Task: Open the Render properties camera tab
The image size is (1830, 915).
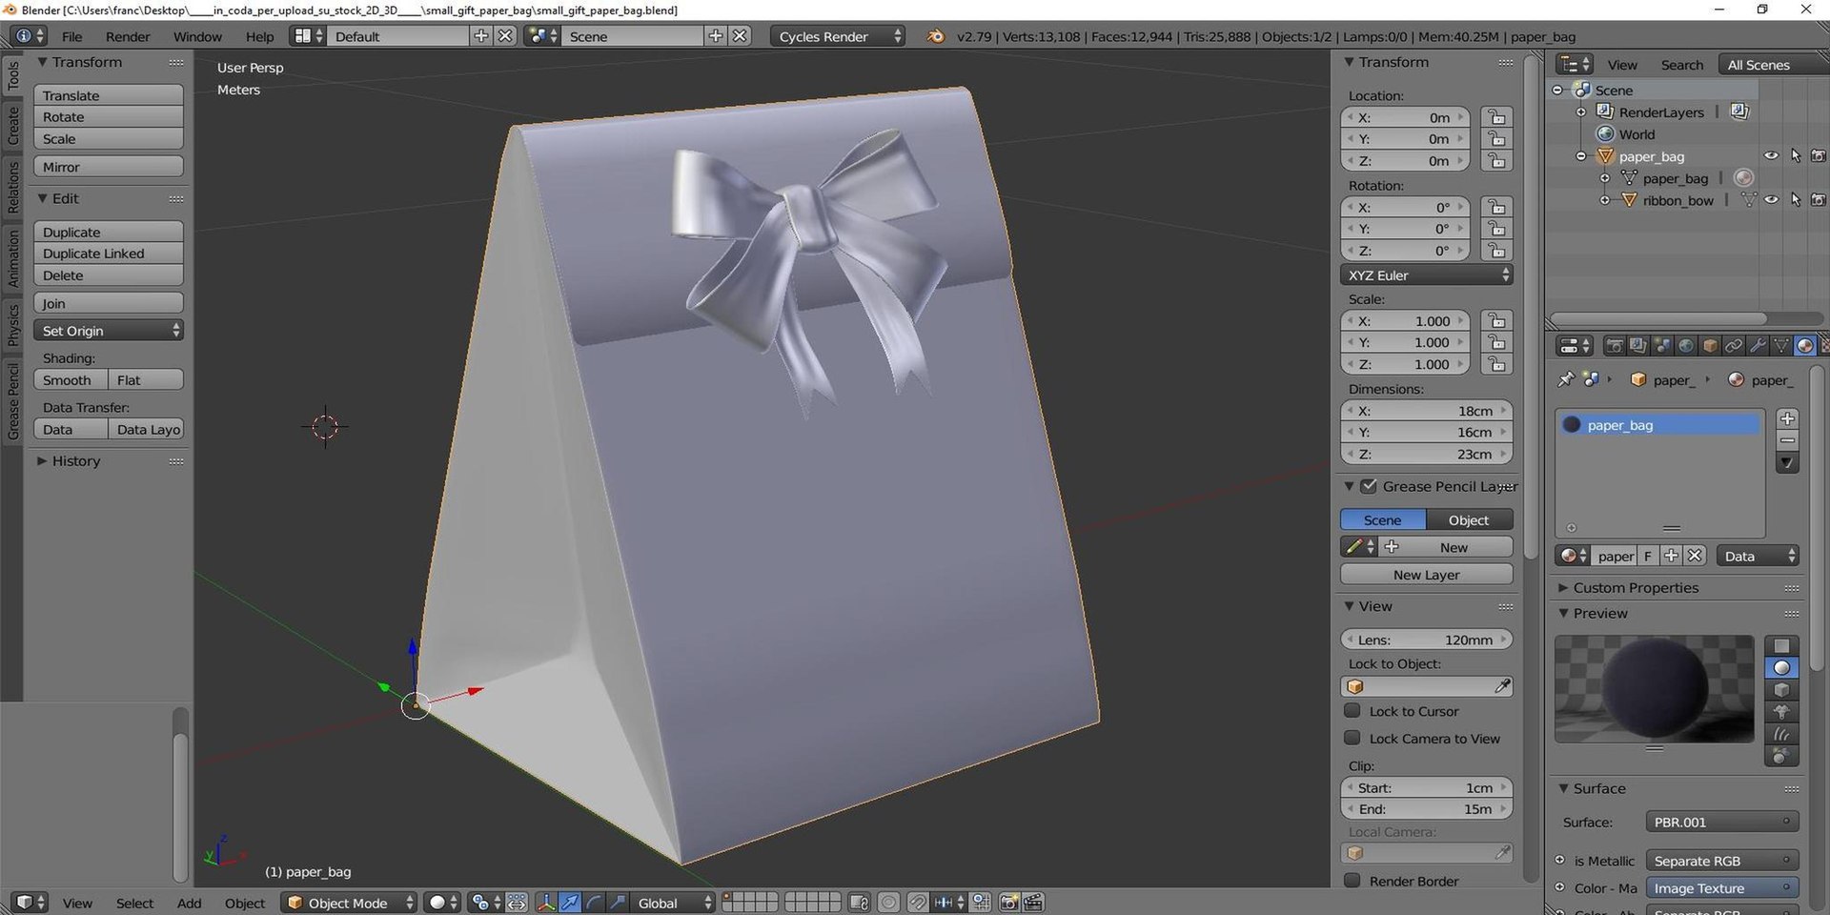Action: click(x=1614, y=346)
